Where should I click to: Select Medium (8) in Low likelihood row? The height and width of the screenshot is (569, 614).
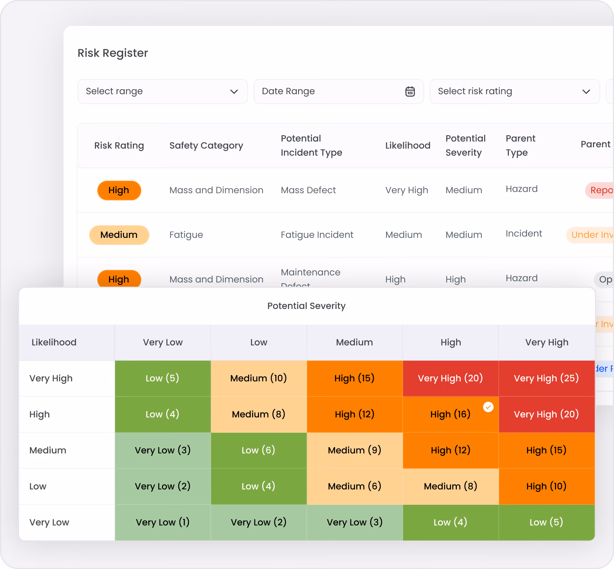click(451, 486)
